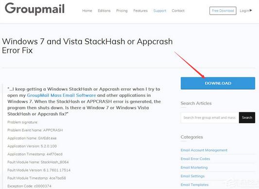This screenshot has height=189, width=259.
Task: Click the Free Download button
Action: click(223, 11)
